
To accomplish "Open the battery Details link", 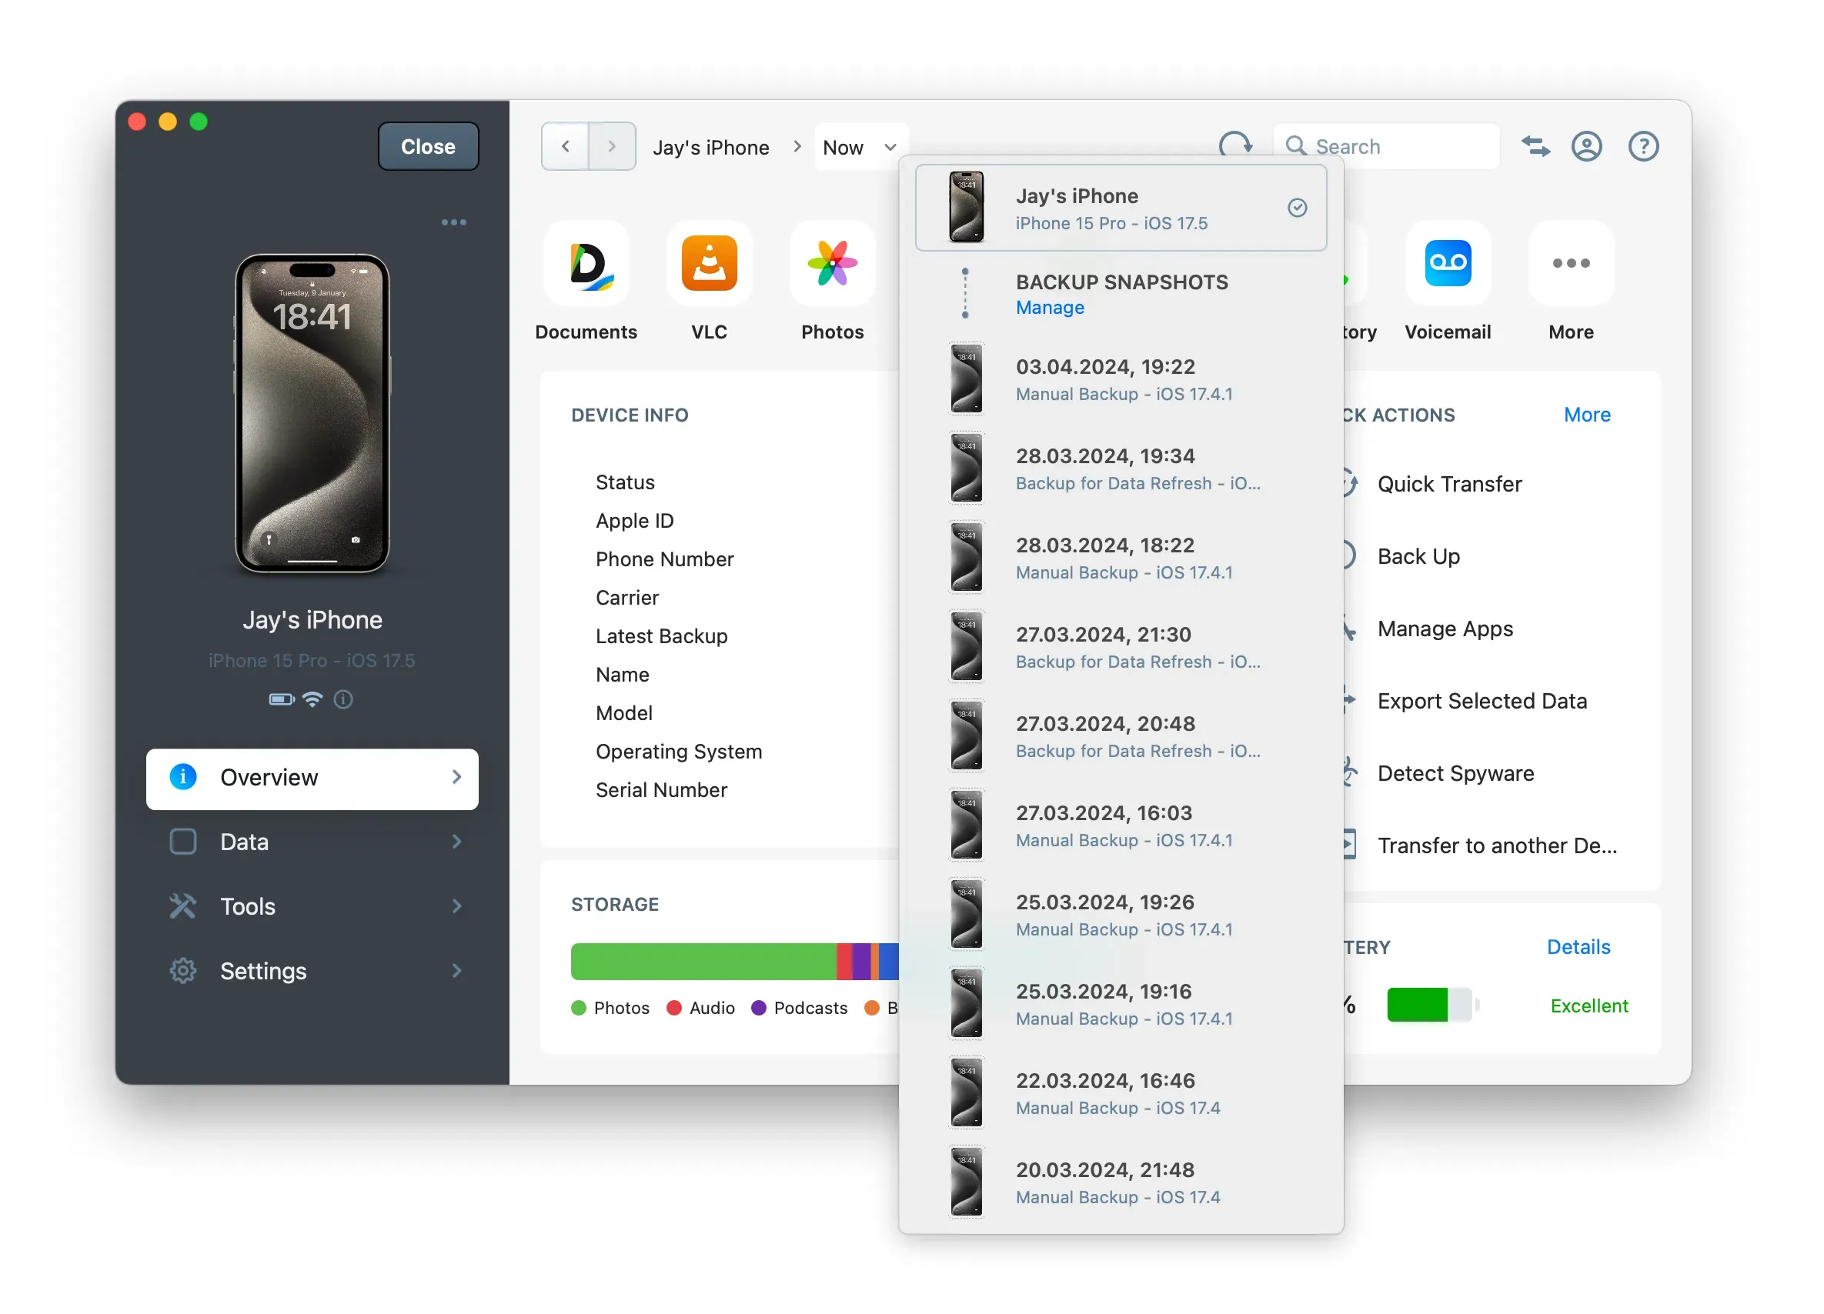I will 1578,946.
